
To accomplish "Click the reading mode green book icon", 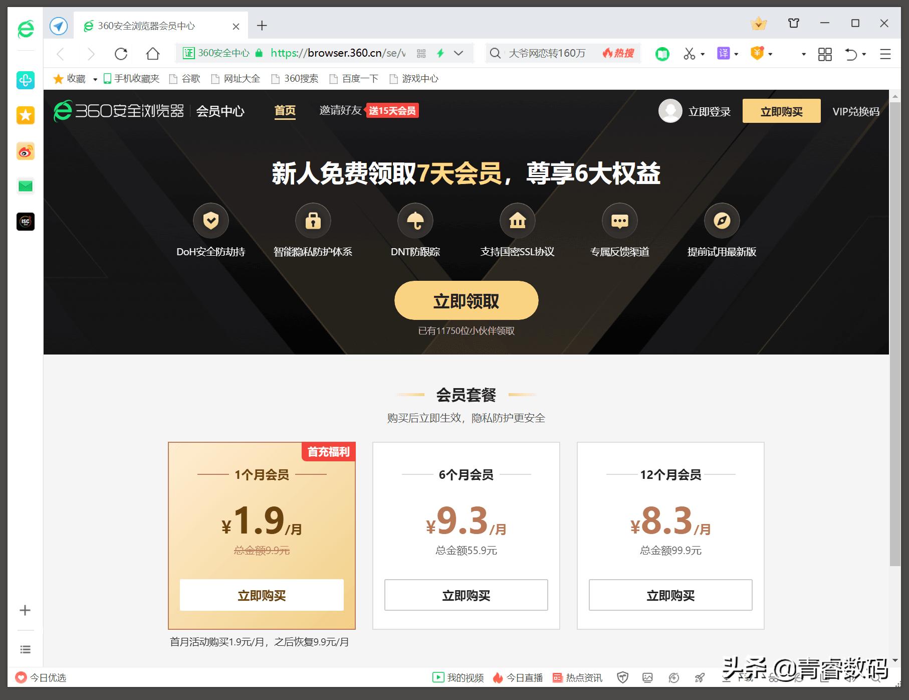I will coord(661,53).
